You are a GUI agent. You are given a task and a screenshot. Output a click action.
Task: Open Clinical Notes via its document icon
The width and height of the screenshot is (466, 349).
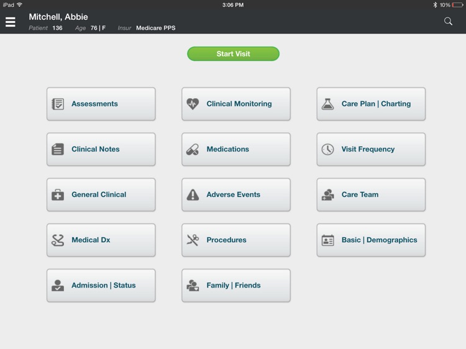click(58, 149)
